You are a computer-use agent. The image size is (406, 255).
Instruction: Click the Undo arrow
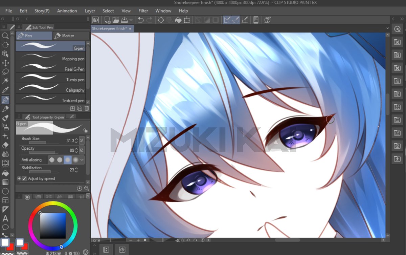[x=141, y=20]
